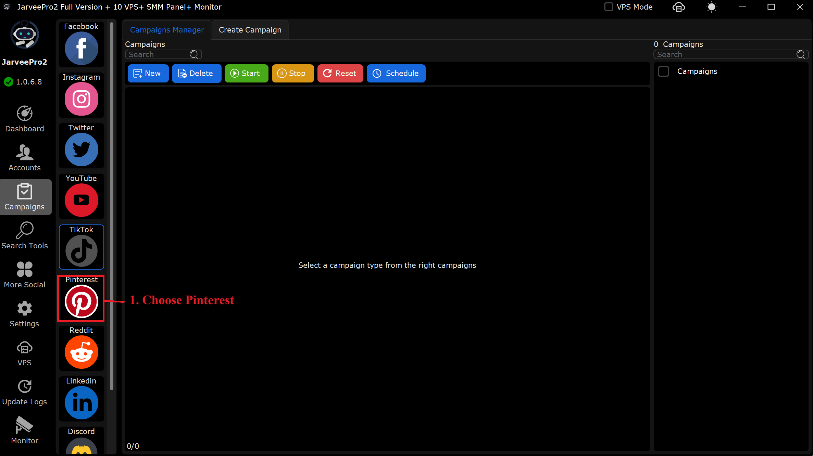Viewport: 813px width, 456px height.
Task: Click the version 1.0.6.8 status label
Action: (x=23, y=82)
